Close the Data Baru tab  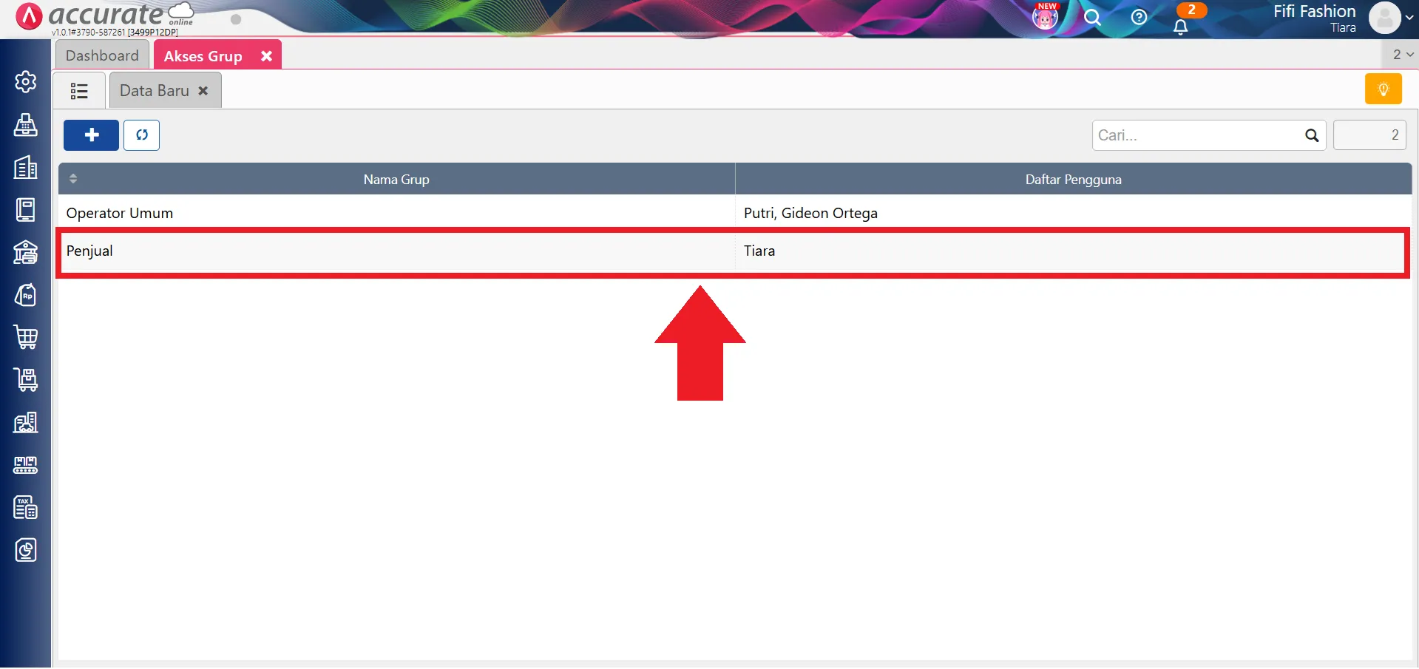pos(203,91)
